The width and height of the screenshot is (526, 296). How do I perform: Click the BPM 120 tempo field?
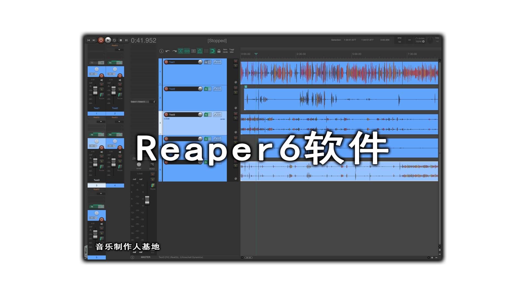(399, 40)
